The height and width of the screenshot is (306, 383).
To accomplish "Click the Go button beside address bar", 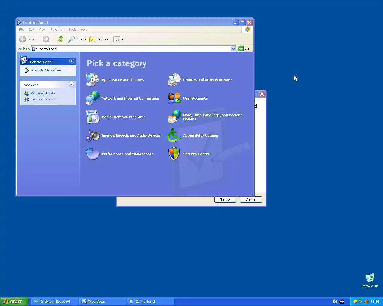I will point(244,49).
